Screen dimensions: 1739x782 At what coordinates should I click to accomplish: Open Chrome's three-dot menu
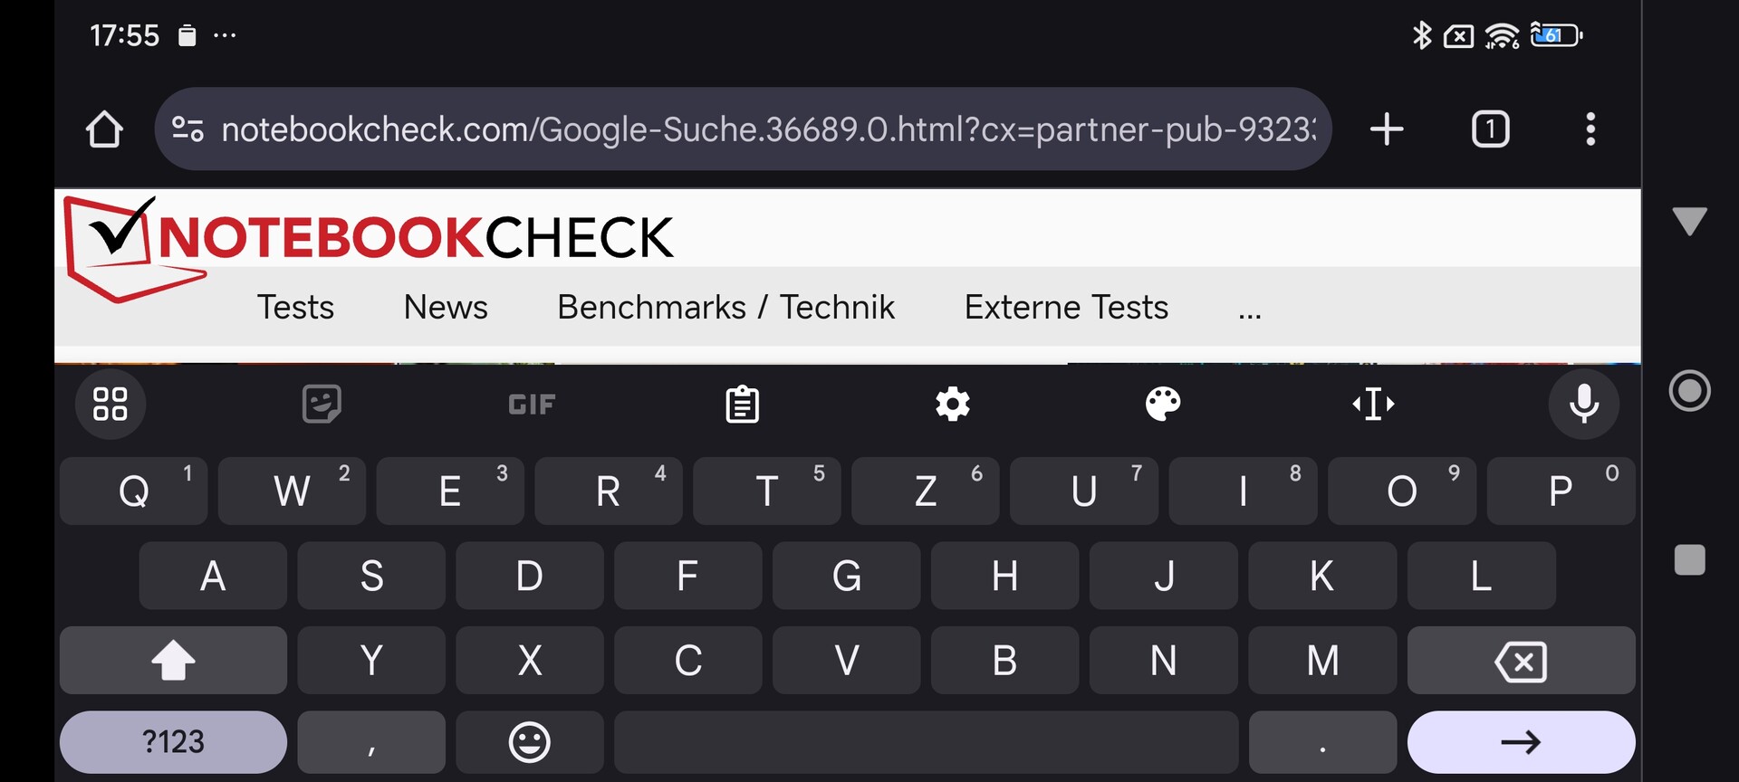coord(1590,129)
